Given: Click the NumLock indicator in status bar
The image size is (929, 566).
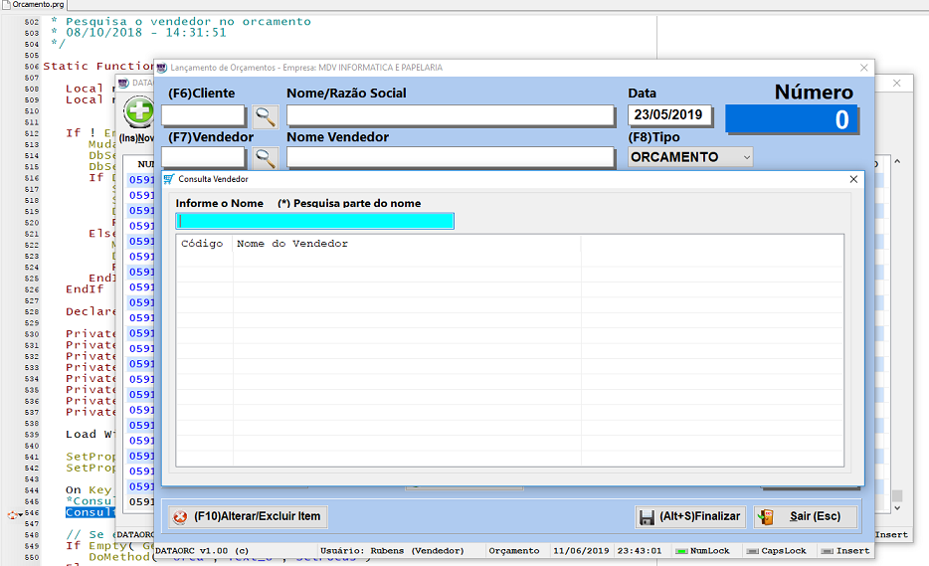Looking at the screenshot, I should [702, 550].
